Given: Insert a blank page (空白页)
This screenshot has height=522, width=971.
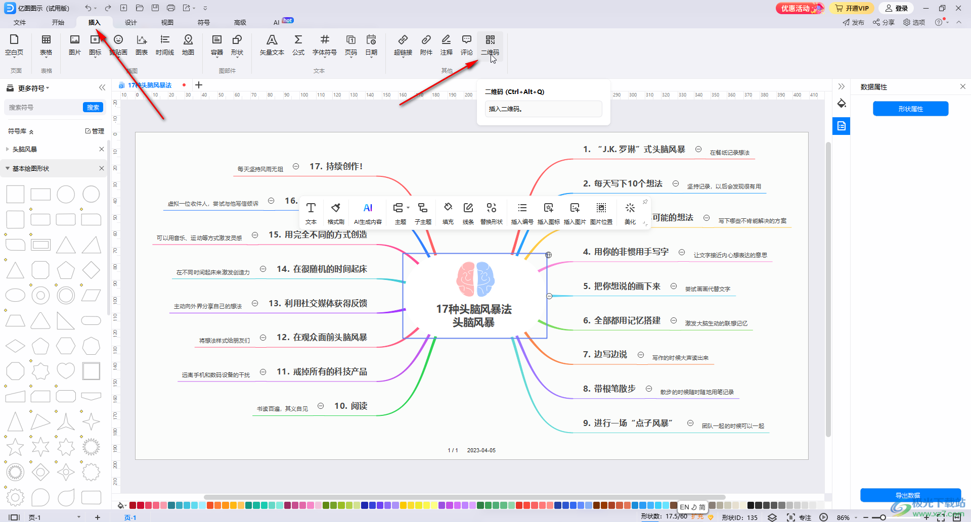Looking at the screenshot, I should (14, 45).
